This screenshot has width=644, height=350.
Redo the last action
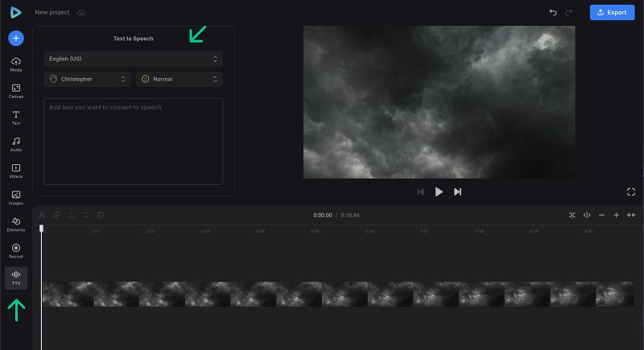569,12
